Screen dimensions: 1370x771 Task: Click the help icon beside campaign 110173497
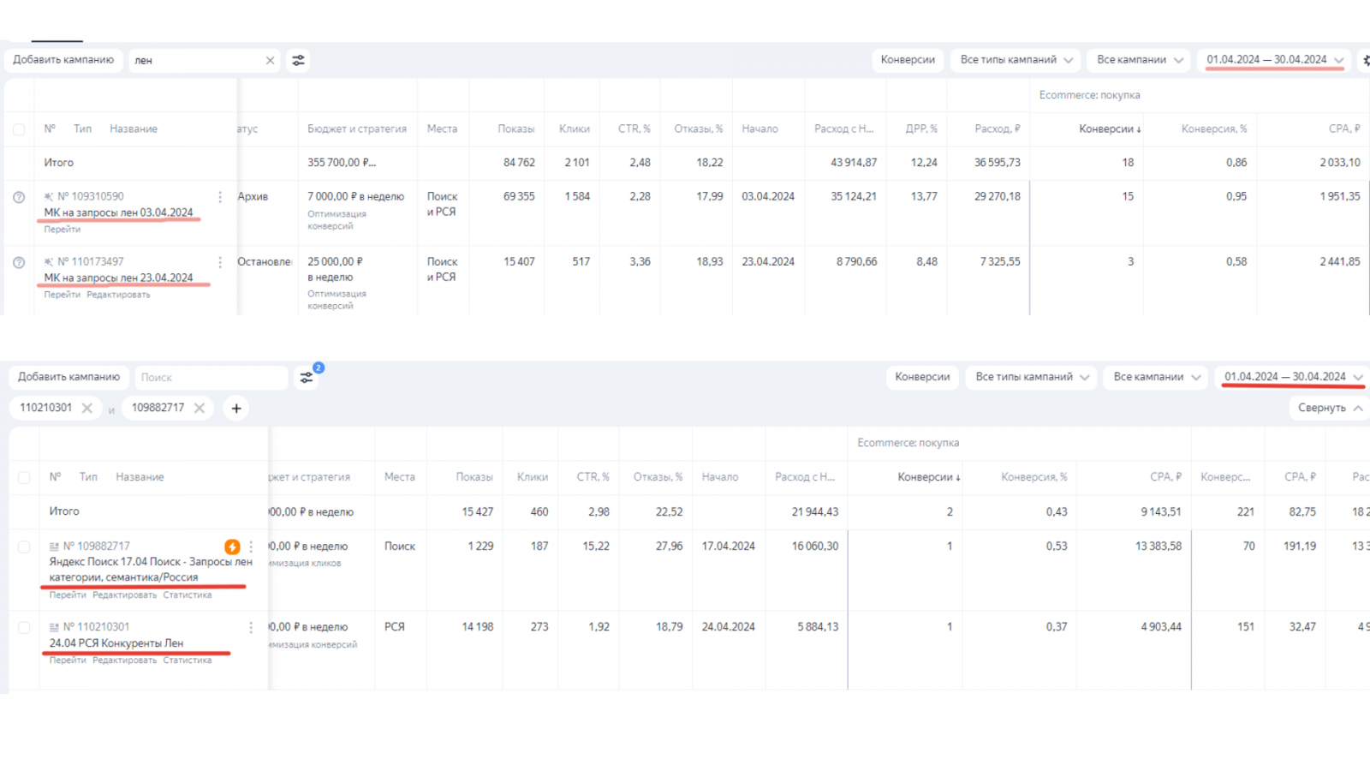[19, 263]
